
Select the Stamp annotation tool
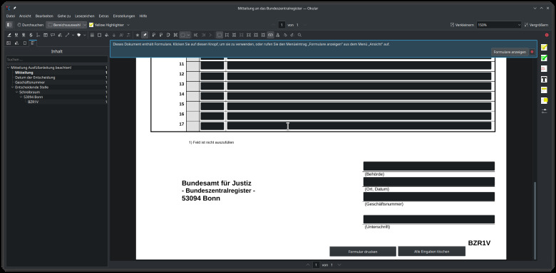(78, 35)
